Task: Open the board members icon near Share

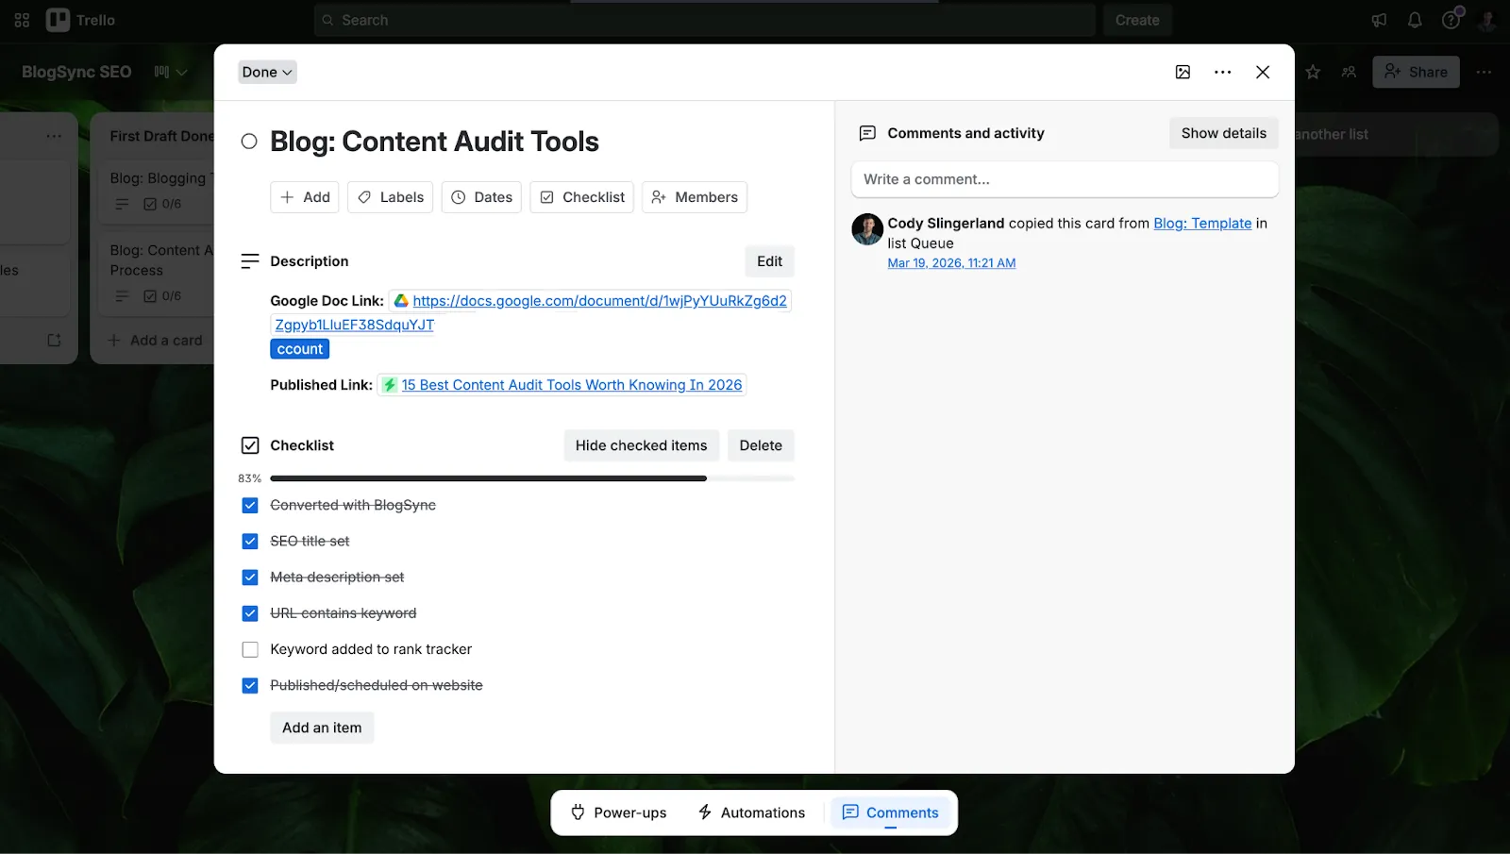Action: coord(1349,71)
